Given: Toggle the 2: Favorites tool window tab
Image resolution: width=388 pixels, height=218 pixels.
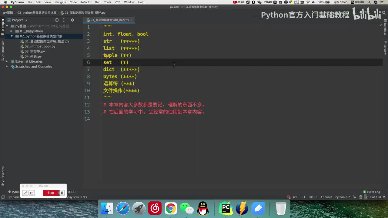Looking at the screenshot, I should coord(3,176).
